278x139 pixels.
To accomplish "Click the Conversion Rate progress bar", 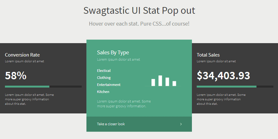I will coord(43,87).
